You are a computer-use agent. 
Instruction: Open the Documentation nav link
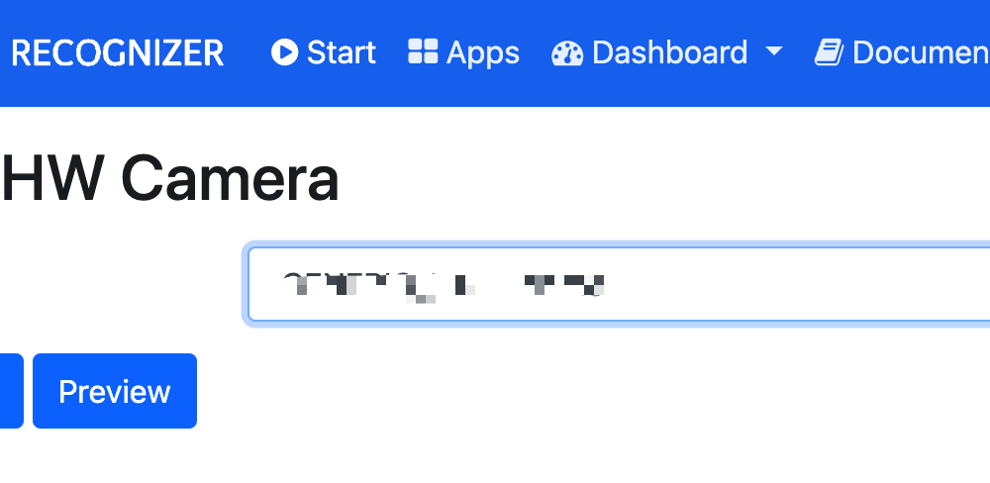coord(902,52)
